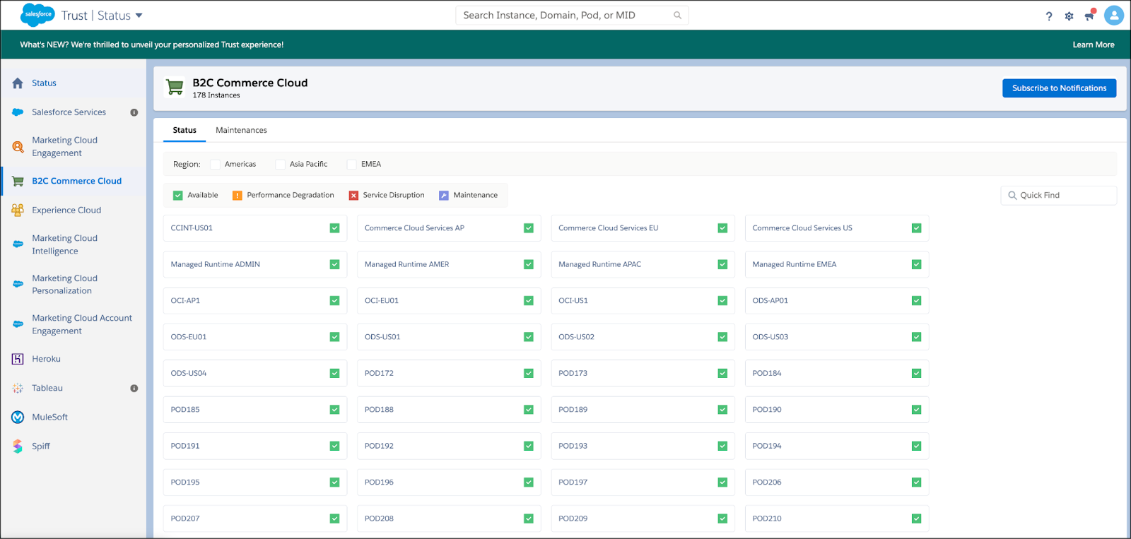Click the Service Disruption legend icon
Viewport: 1131px width, 539px height.
pos(353,196)
